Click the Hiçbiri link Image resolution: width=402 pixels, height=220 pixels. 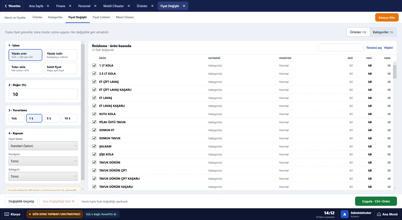pyautogui.click(x=388, y=48)
